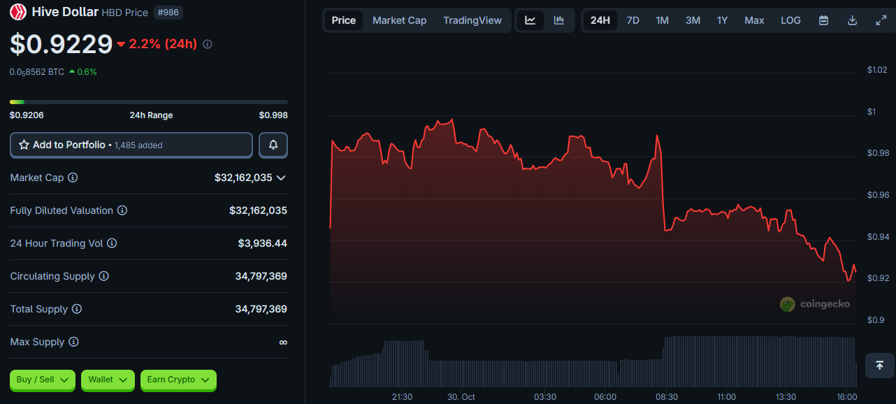896x404 pixels.
Task: Expand chart to fullscreen
Action: pyautogui.click(x=881, y=20)
